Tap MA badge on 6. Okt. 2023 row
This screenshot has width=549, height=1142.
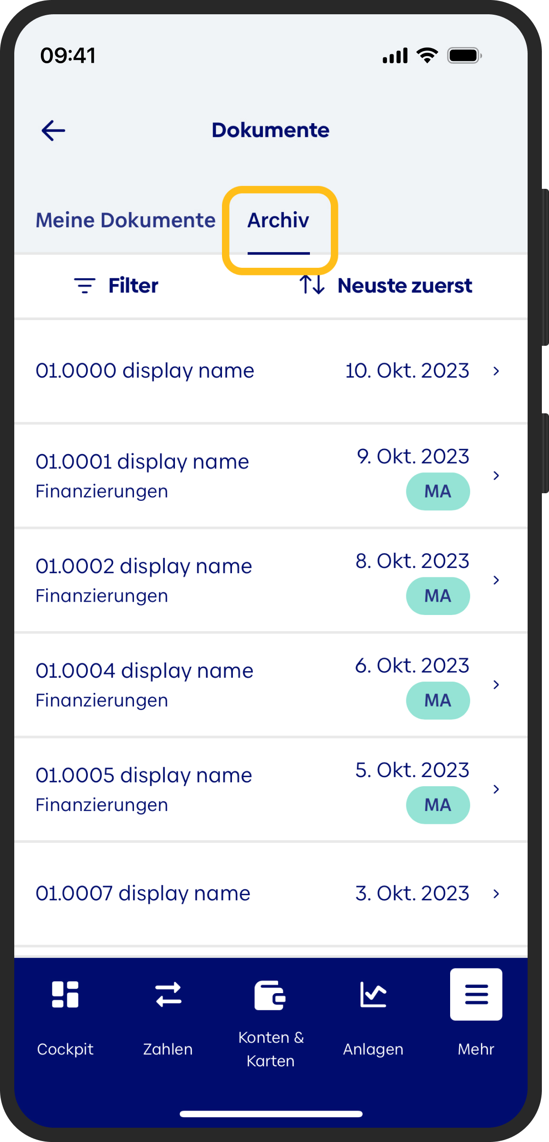(438, 701)
